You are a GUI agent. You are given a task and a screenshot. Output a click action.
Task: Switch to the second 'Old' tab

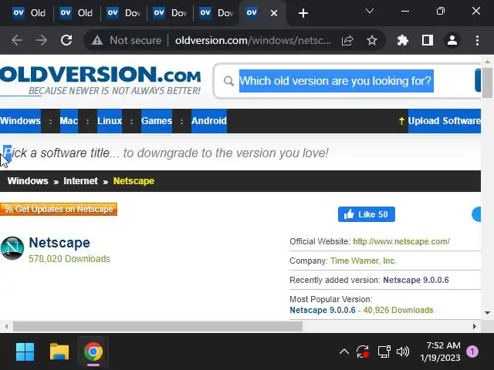pyautogui.click(x=76, y=13)
